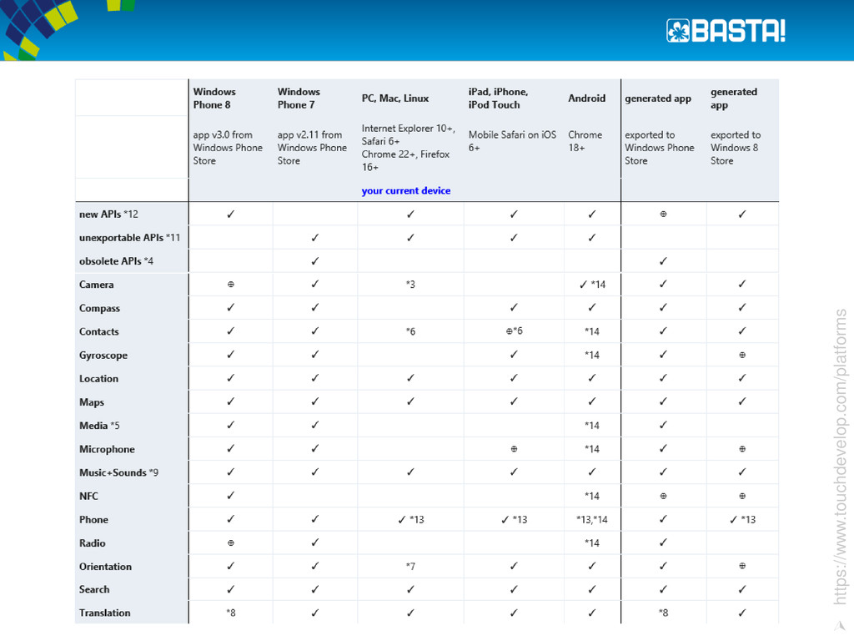Click the Translation '*8' note under Windows Phone 8
Image resolution: width=854 pixels, height=641 pixels.
[231, 613]
